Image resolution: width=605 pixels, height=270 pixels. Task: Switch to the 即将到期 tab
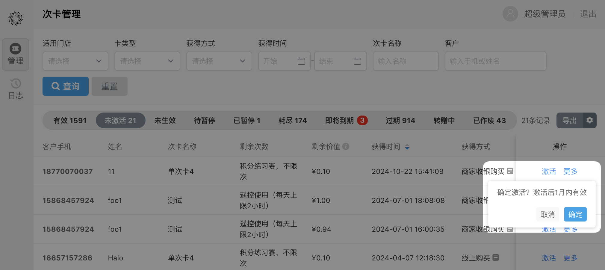[x=346, y=120]
